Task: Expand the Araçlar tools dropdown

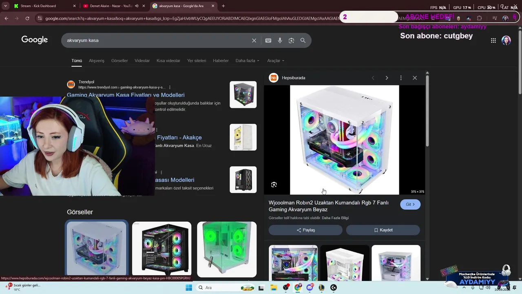Action: (276, 61)
